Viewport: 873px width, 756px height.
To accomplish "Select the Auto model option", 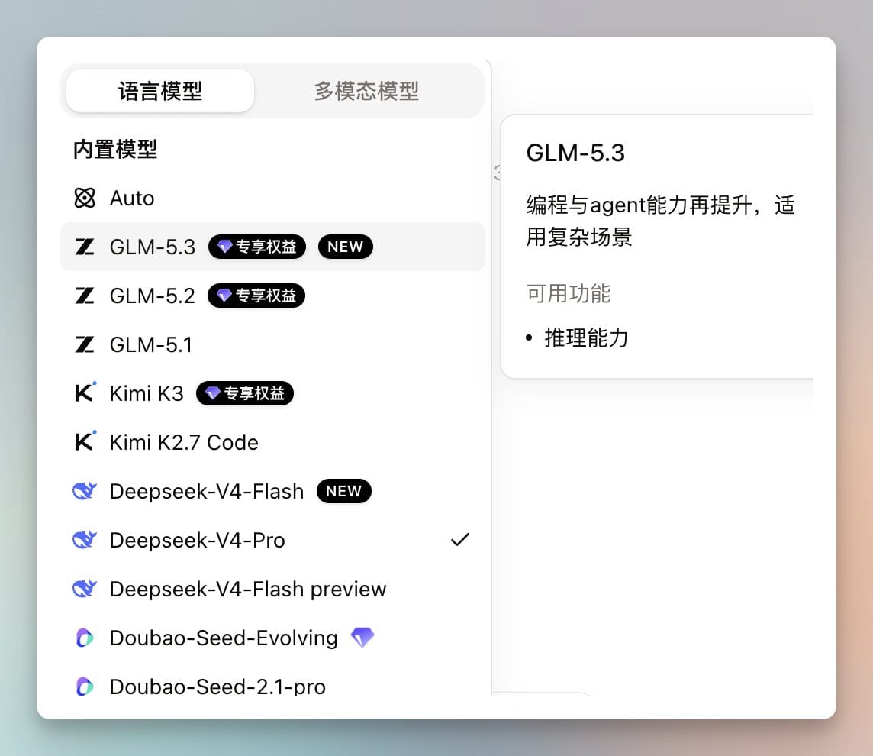I will tap(272, 198).
